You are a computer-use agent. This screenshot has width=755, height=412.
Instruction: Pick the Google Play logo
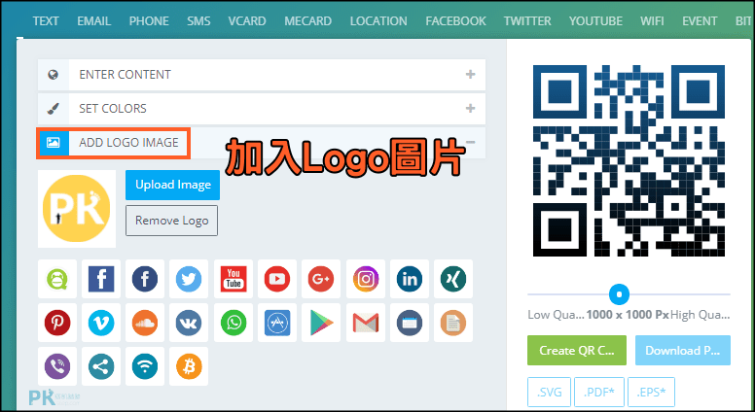point(321,323)
